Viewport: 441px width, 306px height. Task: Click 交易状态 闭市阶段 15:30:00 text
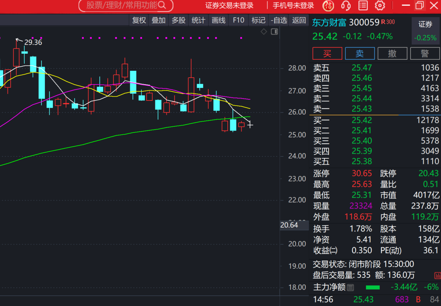tap(363, 265)
